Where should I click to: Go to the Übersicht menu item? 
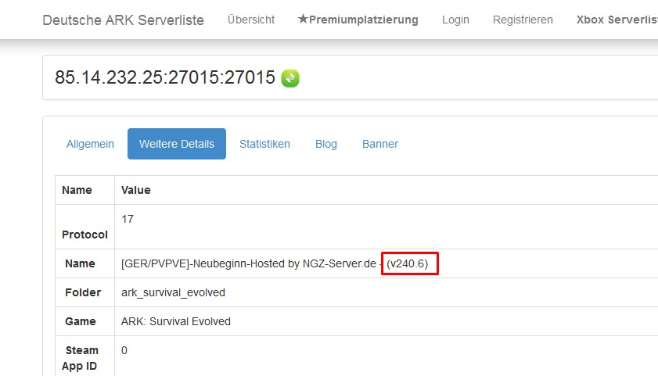point(251,20)
